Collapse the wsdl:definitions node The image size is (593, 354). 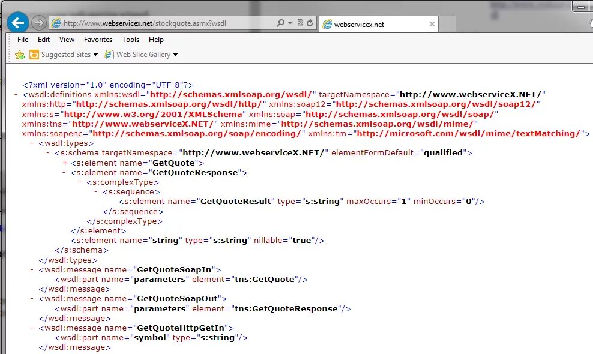pyautogui.click(x=16, y=95)
